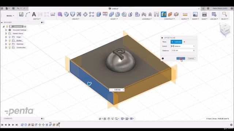Toggle the Construction folder visibility lightbulb
The height and width of the screenshot is (131, 234).
pos(10,48)
